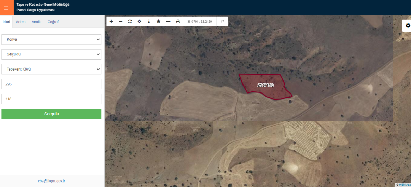
Task: Click the green Sorgula button
Action: click(51, 114)
